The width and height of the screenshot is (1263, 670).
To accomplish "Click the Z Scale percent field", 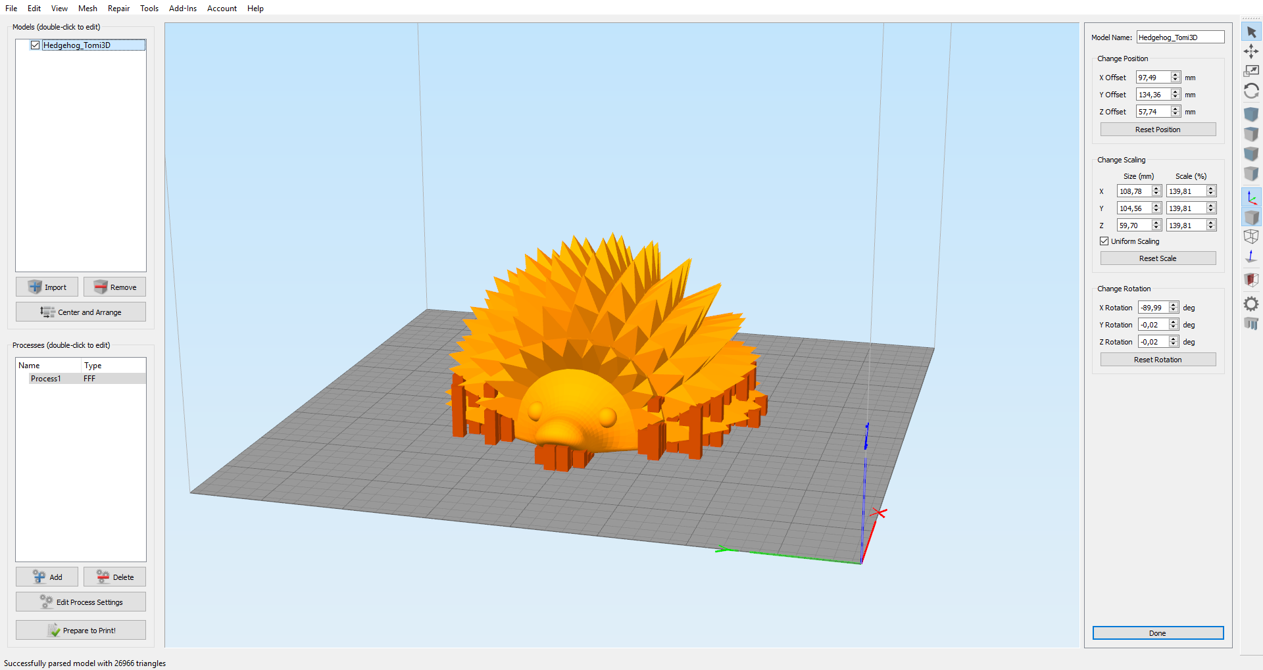I will 1186,226.
